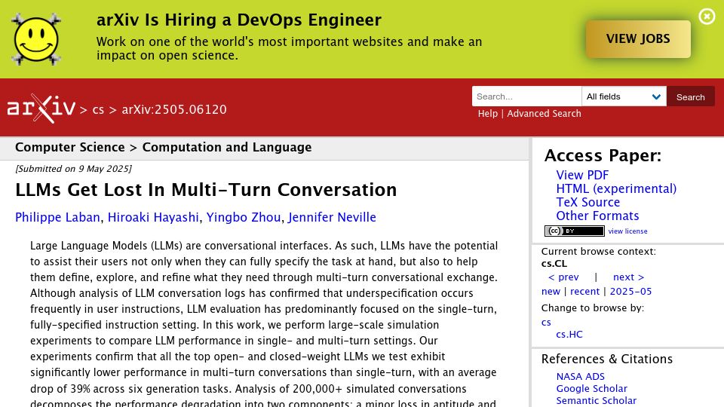Open the Creative Commons BY license badge
The image size is (724, 407).
click(575, 231)
